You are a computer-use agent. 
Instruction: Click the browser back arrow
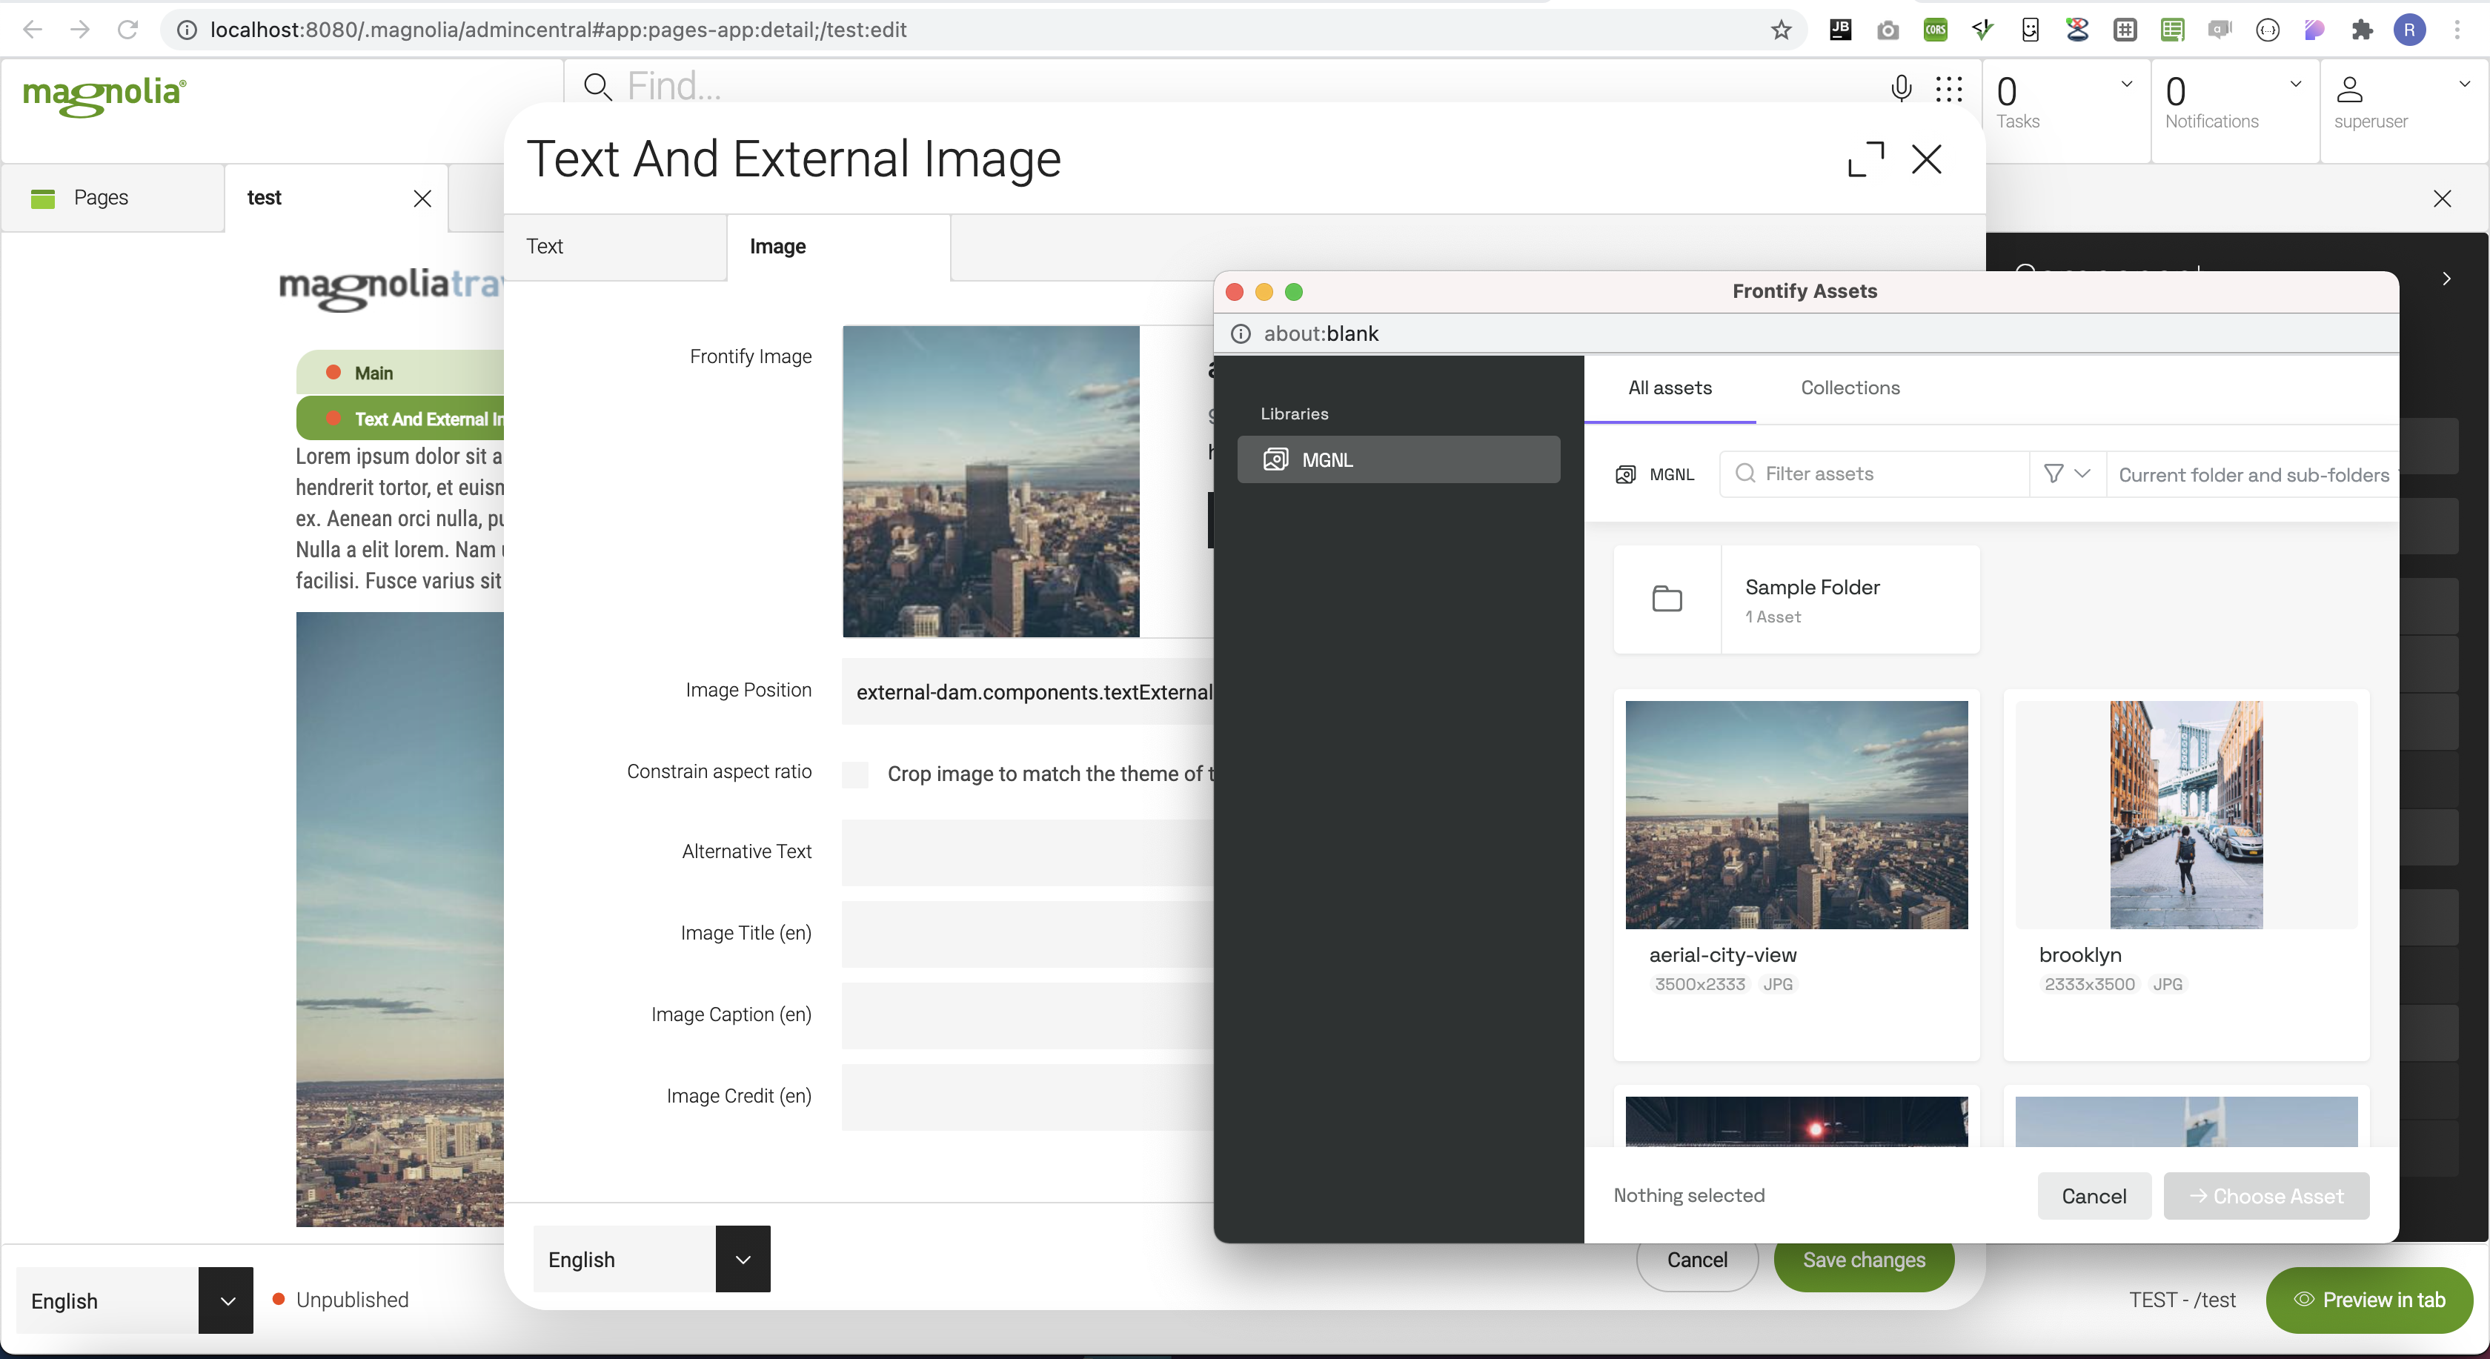pos(32,30)
